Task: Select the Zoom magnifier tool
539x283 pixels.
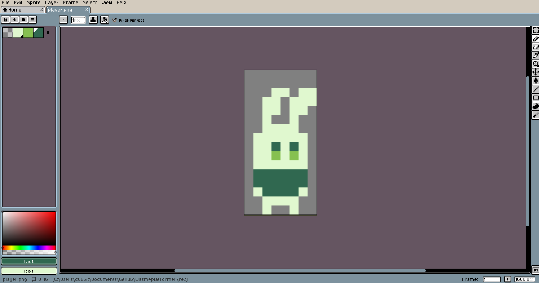Action: [x=536, y=64]
